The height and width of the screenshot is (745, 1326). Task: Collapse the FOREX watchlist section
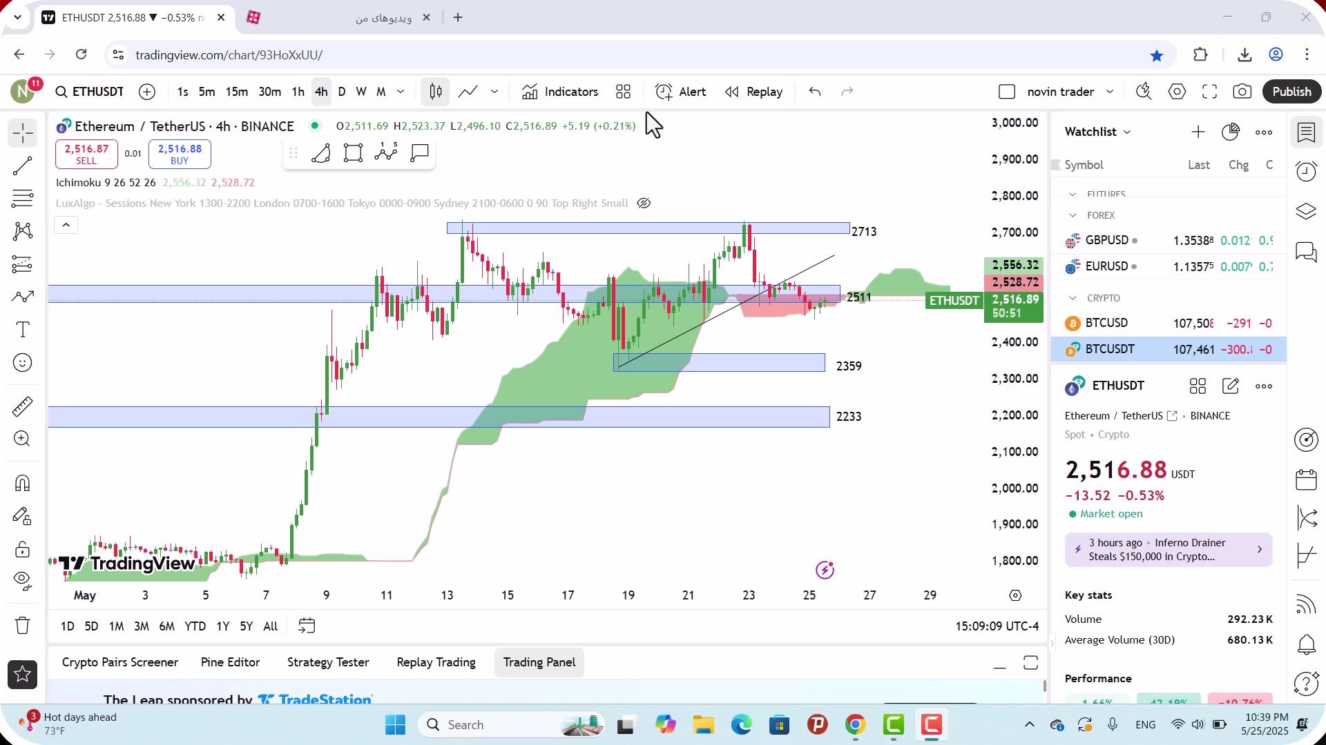coord(1073,215)
